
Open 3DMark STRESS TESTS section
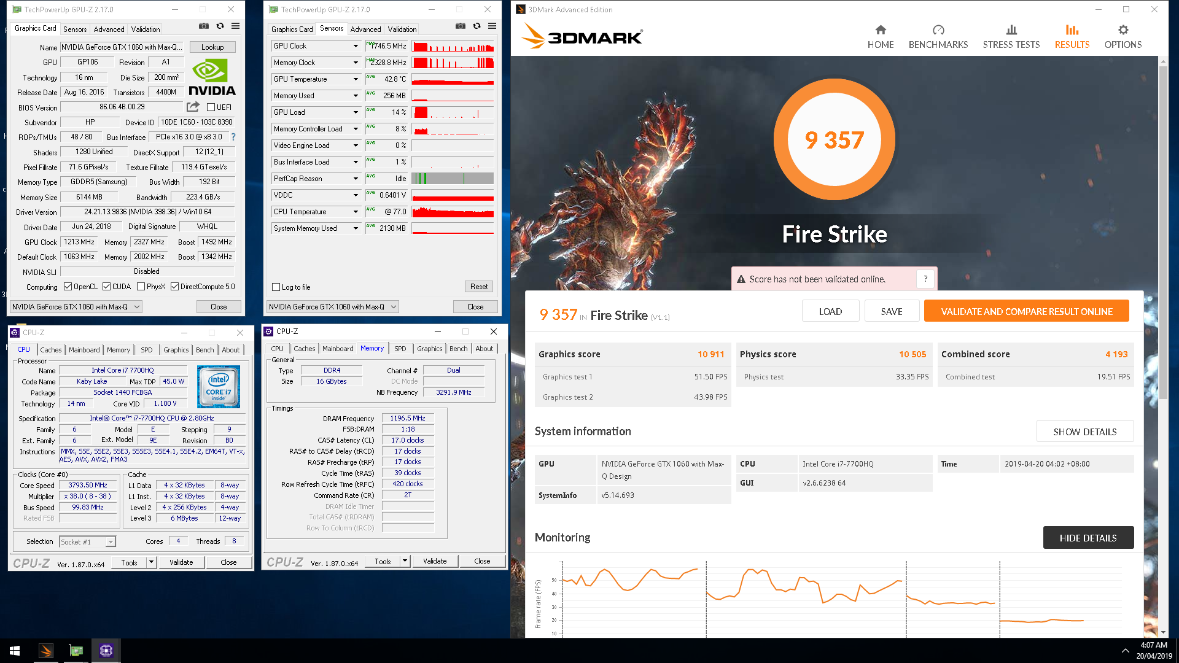[1011, 37]
